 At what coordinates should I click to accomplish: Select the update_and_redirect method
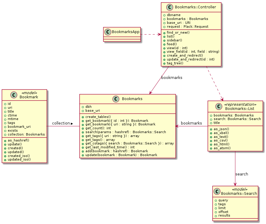tap(191, 60)
